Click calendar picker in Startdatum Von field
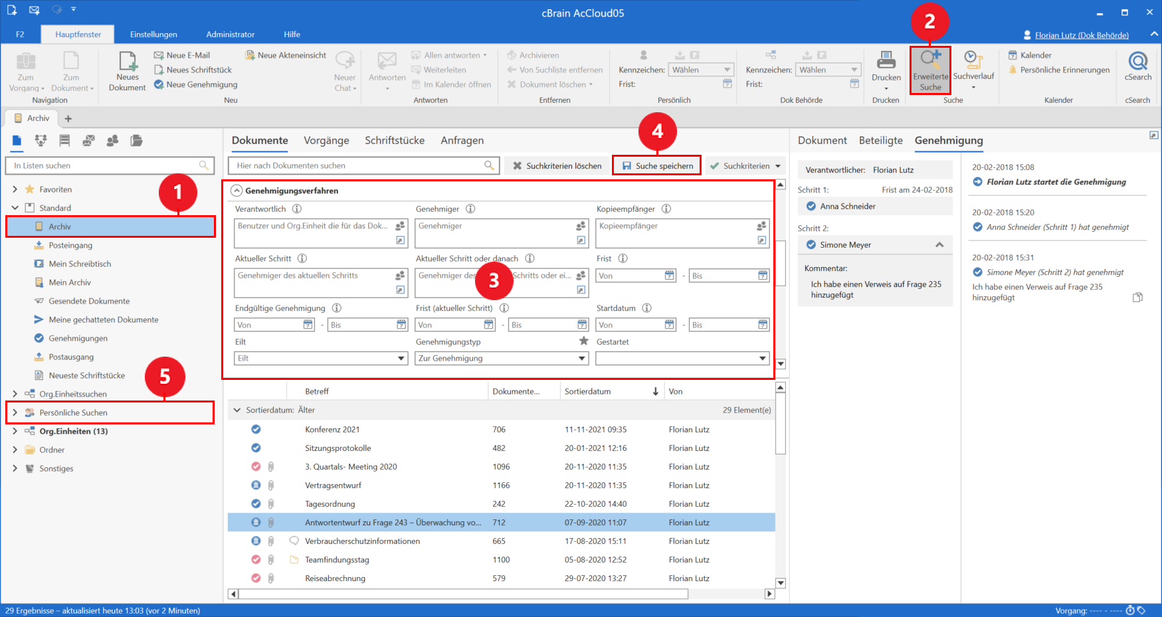The image size is (1162, 617). 670,325
